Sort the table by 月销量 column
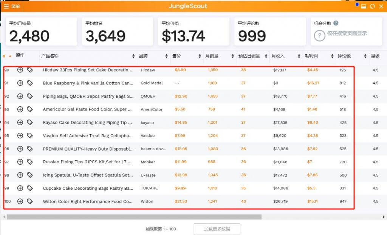This screenshot has height=235, width=387. click(x=232, y=56)
